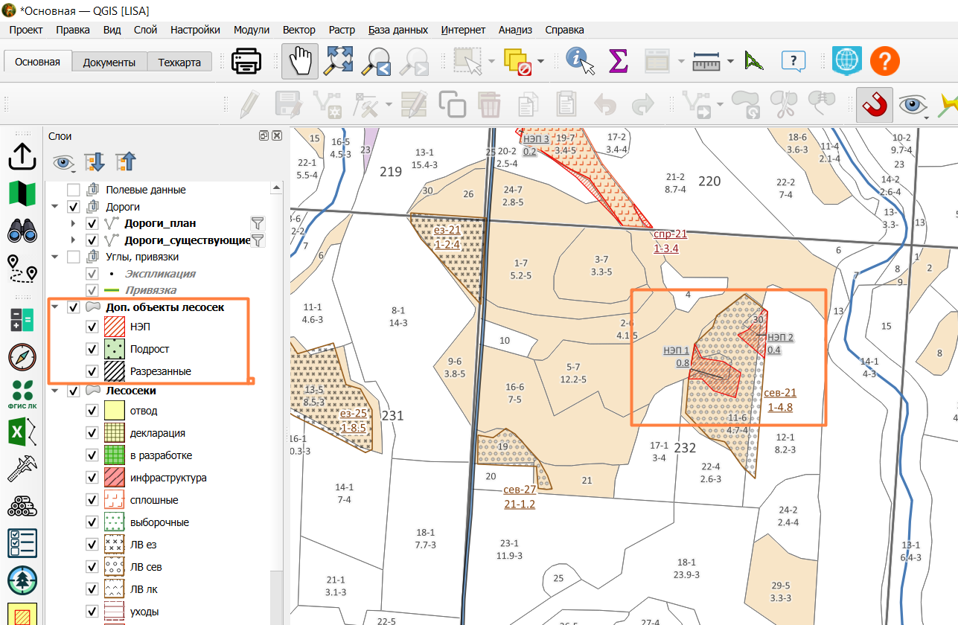
Task: Select the Pan map hand tool
Action: pos(300,61)
